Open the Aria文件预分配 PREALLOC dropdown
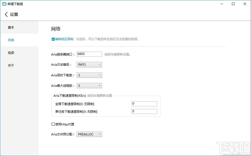 [x=89, y=134]
